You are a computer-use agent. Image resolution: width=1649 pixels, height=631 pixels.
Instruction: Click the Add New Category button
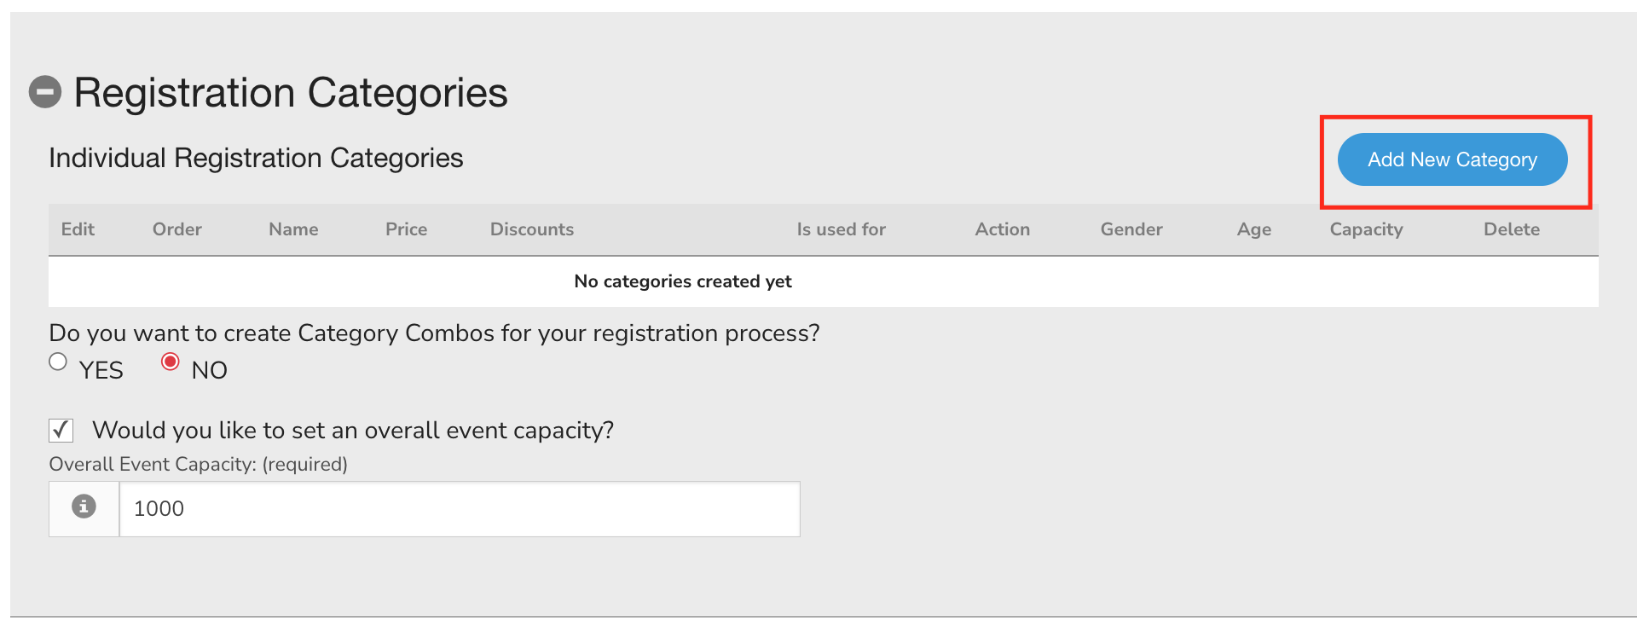click(x=1451, y=159)
